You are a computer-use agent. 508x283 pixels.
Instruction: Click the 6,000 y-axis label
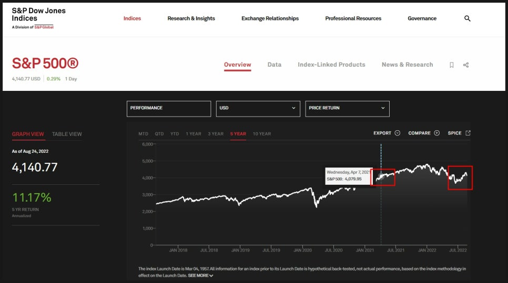click(147, 144)
